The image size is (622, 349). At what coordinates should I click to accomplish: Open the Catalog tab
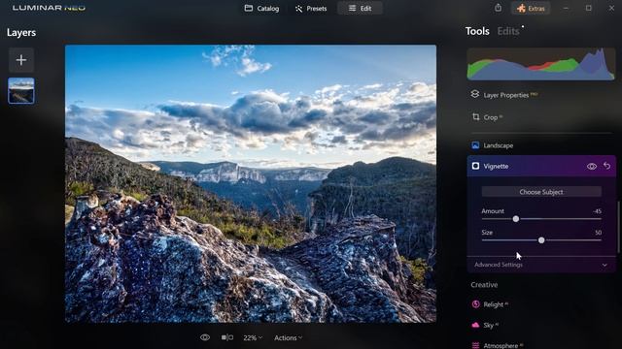261,9
